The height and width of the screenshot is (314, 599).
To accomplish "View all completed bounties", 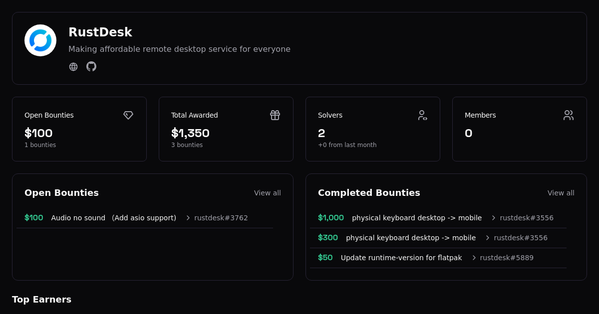I will click(561, 193).
